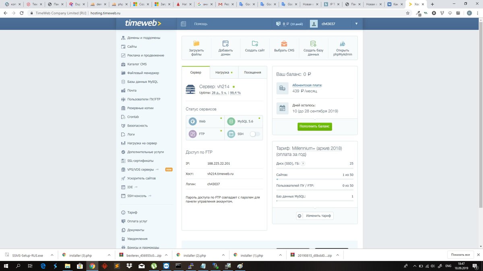
Task: Click the Загрузить файлы folder icon
Action: [x=196, y=43]
